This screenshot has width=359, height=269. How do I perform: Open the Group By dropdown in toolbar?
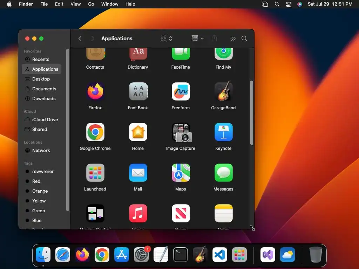[x=198, y=39]
